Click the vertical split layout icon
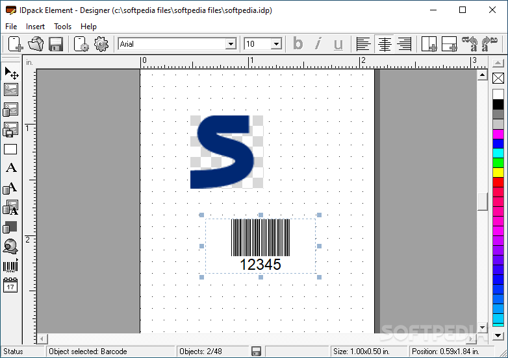 coord(429,43)
